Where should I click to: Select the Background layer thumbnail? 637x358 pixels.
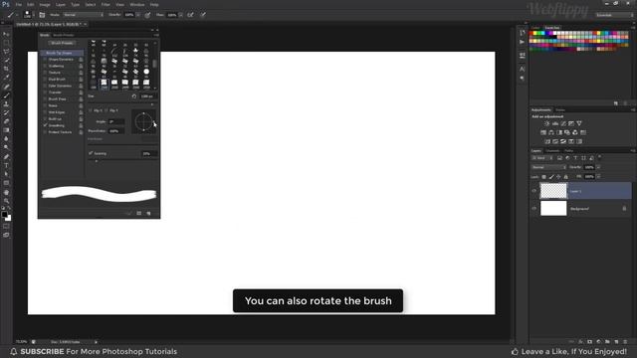pos(553,208)
